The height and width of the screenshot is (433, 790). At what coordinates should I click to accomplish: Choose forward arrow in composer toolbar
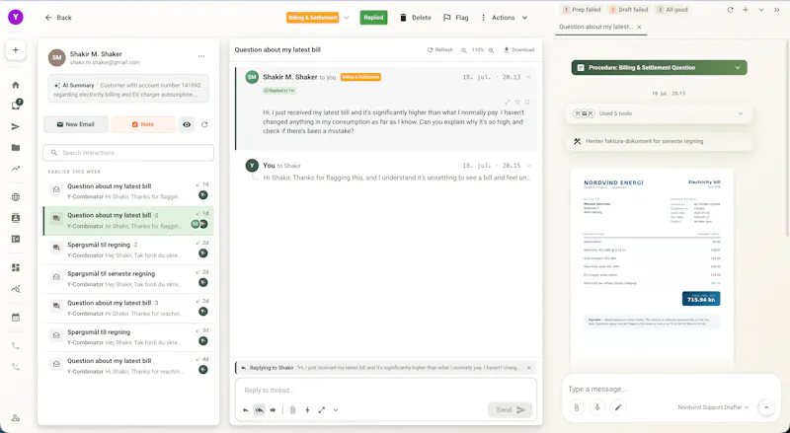[273, 410]
